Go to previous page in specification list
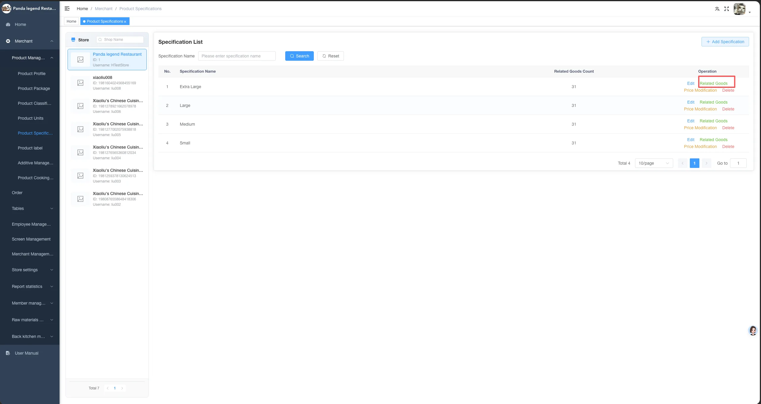This screenshot has height=404, width=761. (x=682, y=163)
